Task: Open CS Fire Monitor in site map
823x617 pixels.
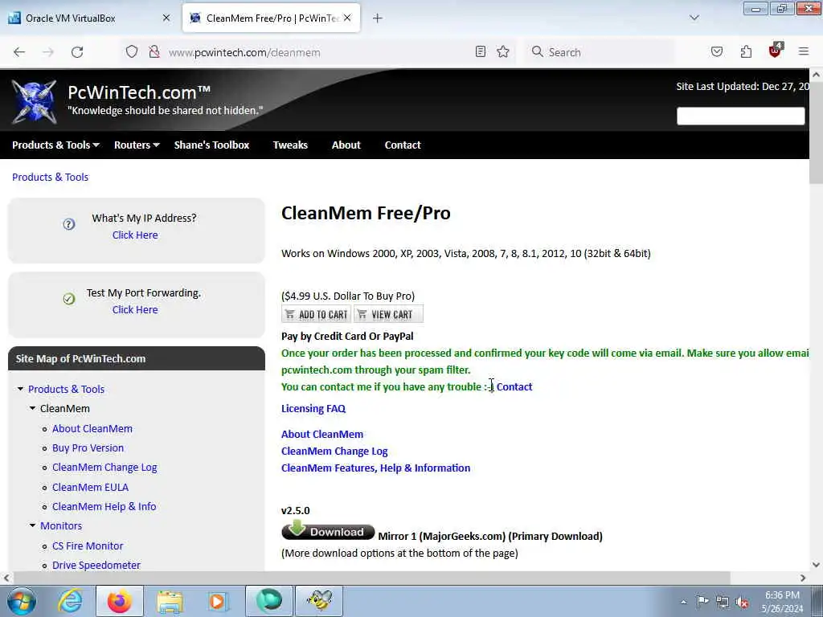Action: [88, 546]
